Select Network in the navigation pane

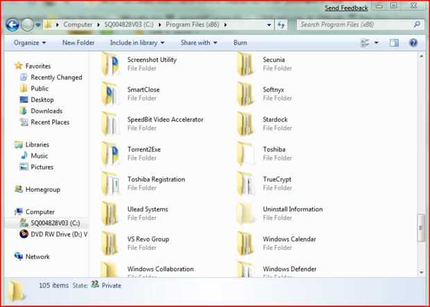(37, 257)
